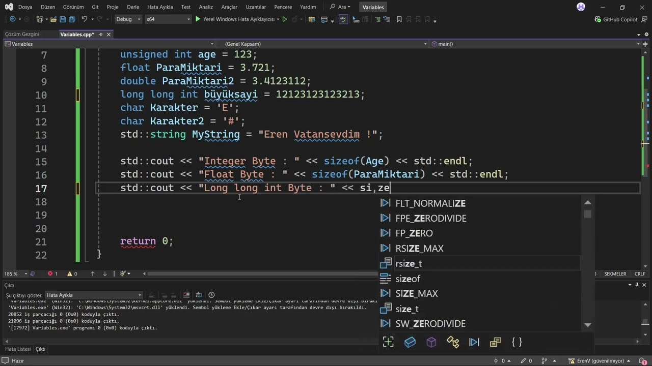Open the Dosya menu

coord(25,7)
